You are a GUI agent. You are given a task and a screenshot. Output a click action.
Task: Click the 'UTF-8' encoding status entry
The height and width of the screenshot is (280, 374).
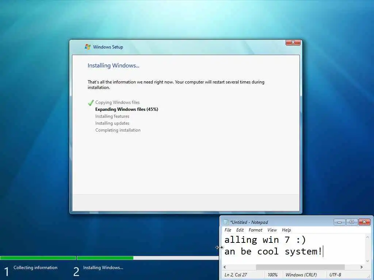(x=335, y=275)
